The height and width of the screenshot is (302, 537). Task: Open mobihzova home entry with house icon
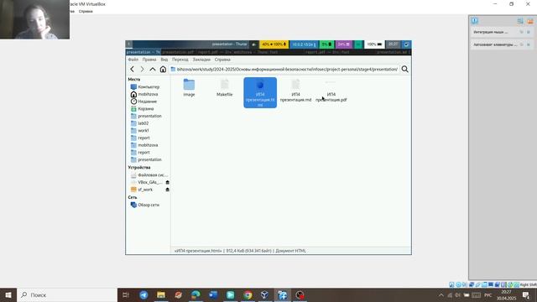[144, 94]
